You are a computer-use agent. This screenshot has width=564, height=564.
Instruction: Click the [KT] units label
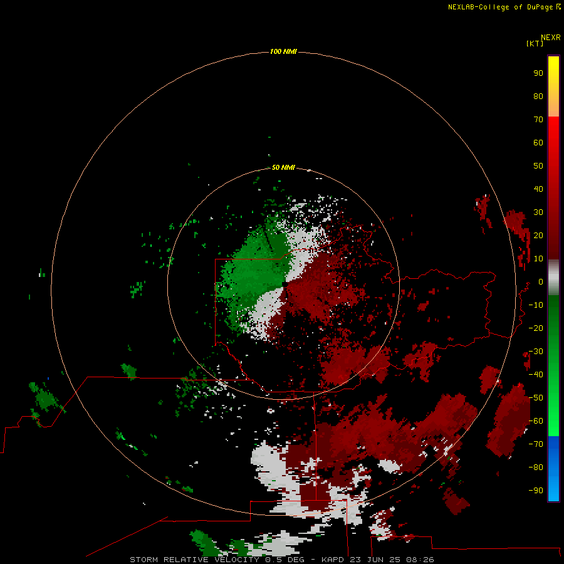535,43
